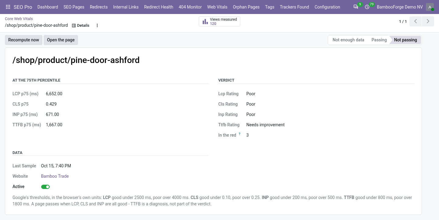This screenshot has height=220, width=439.
Task: Toggle the Active switch off
Action: click(45, 187)
